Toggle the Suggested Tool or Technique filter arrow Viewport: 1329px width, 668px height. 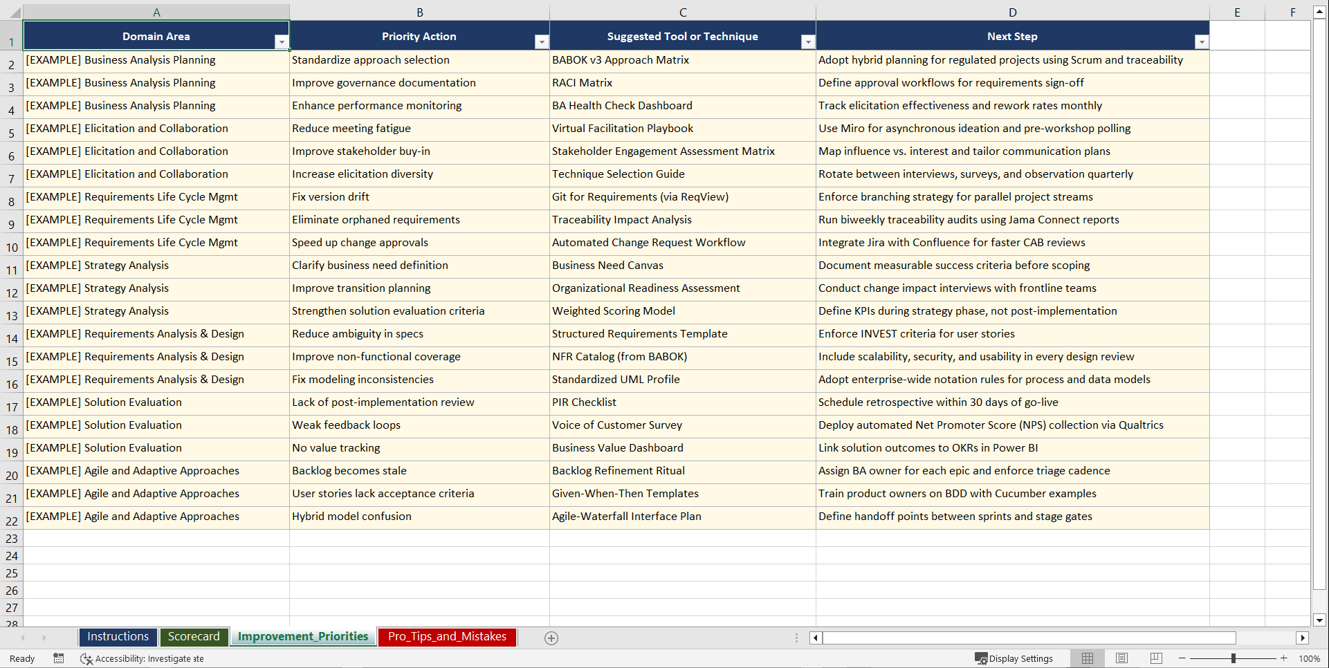tap(807, 41)
